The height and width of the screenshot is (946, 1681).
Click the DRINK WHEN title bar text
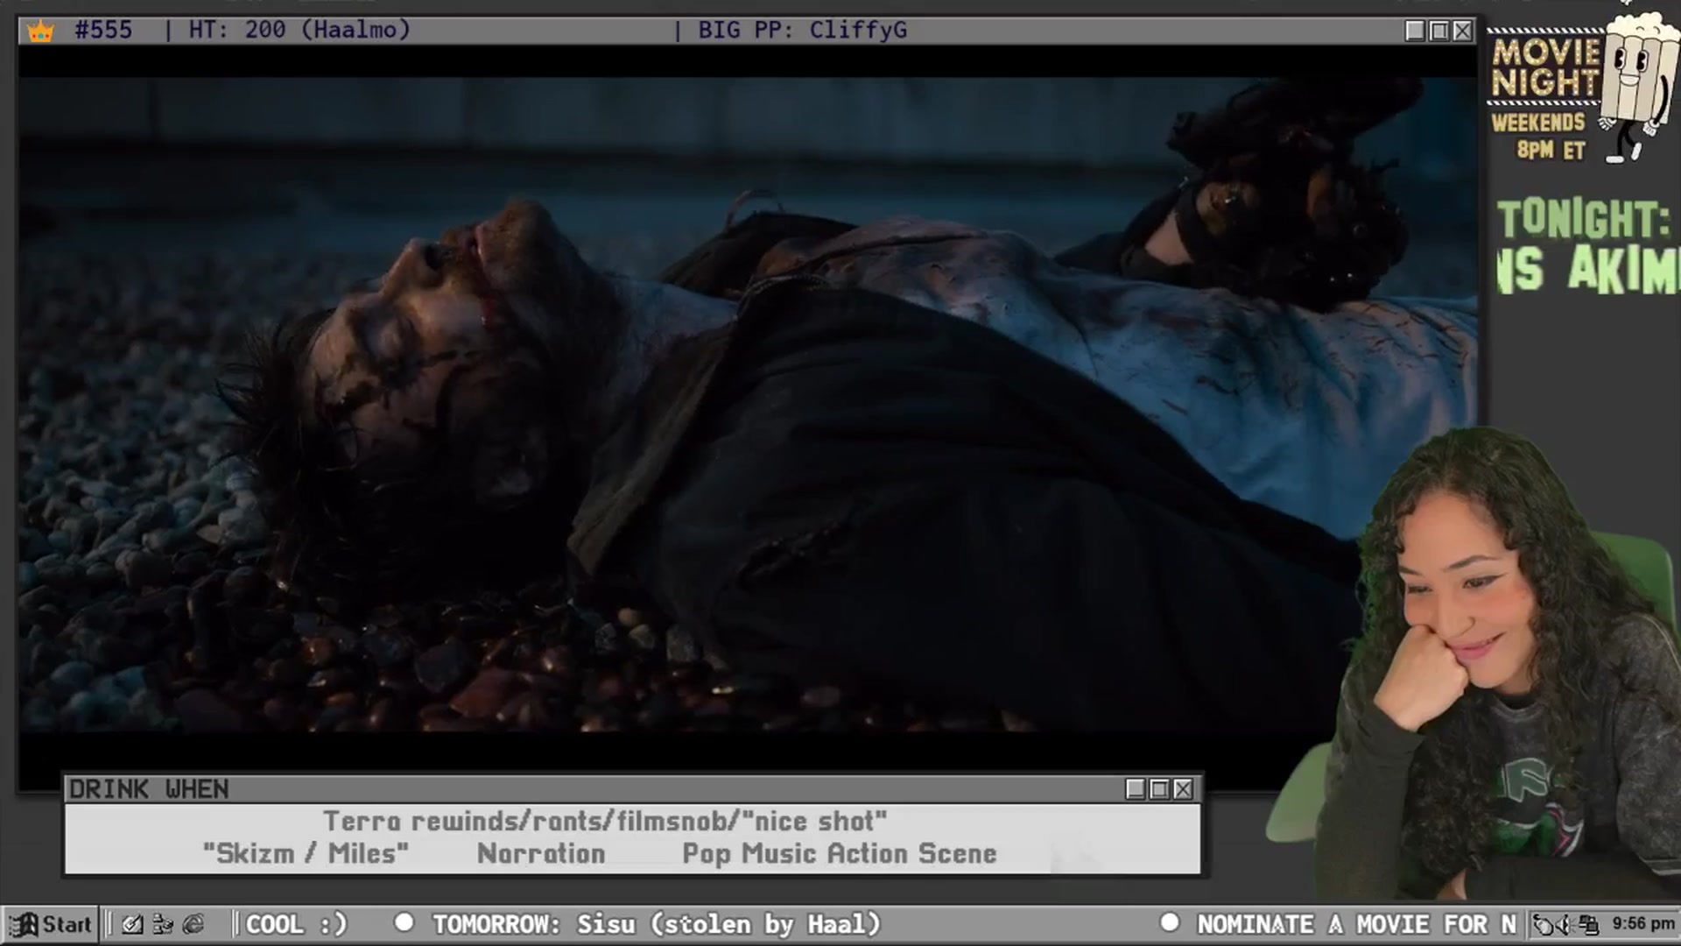pos(149,789)
